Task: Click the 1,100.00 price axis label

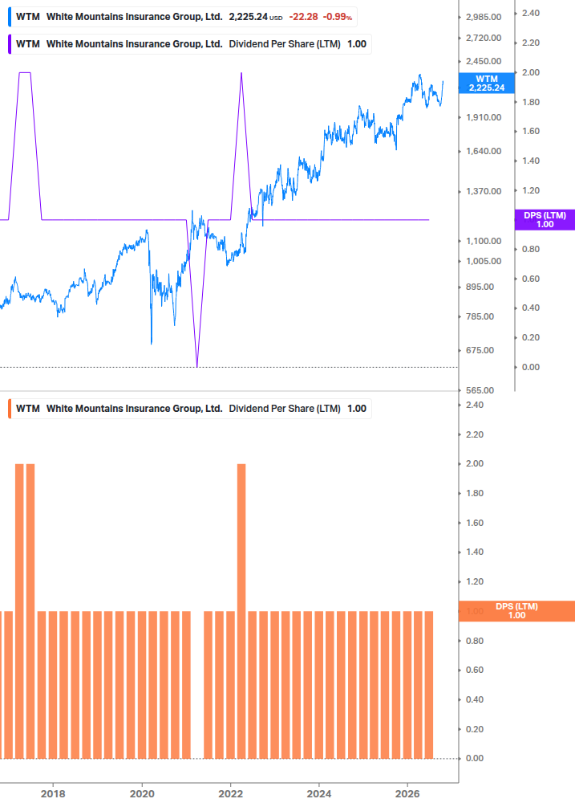Action: click(484, 241)
